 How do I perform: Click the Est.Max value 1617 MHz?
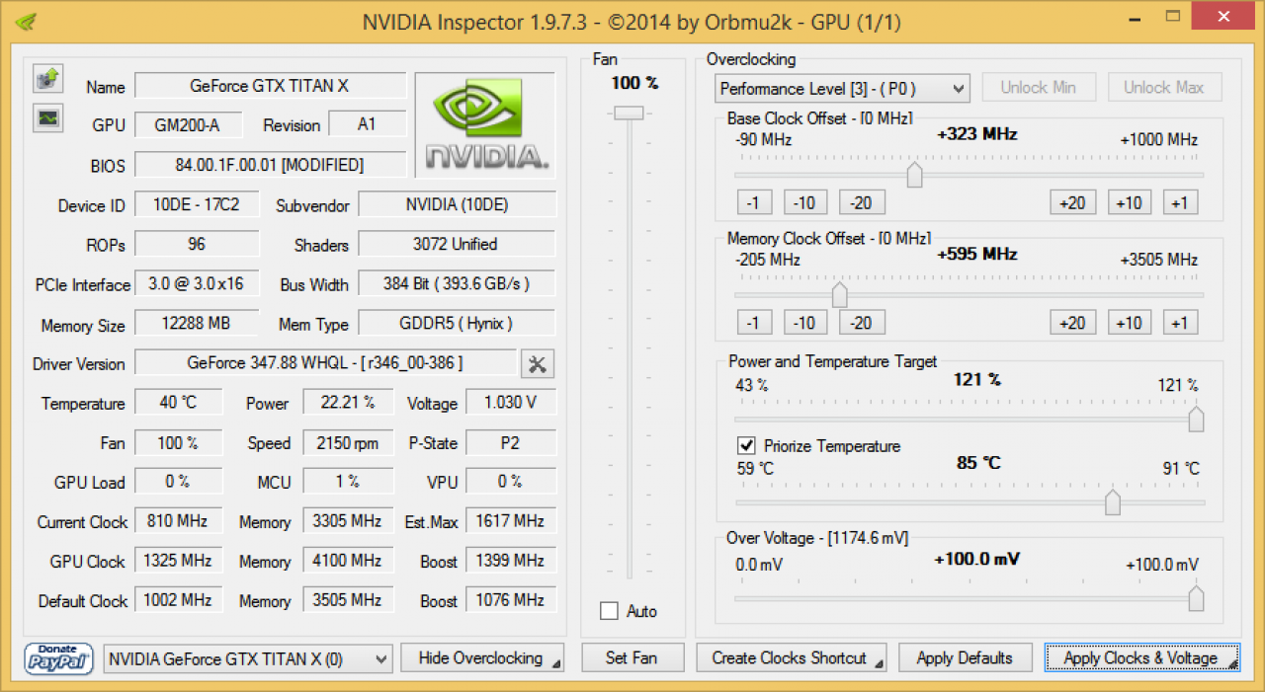point(511,521)
